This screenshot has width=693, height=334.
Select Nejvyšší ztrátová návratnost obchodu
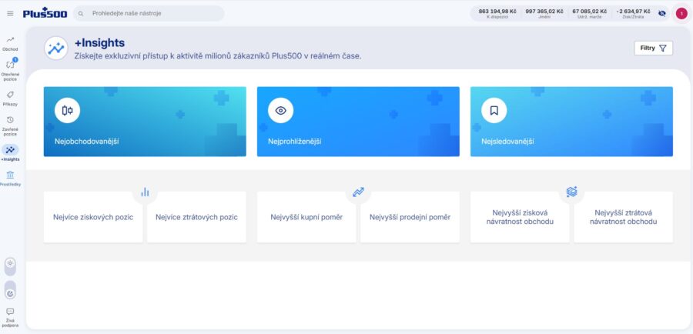tap(623, 217)
